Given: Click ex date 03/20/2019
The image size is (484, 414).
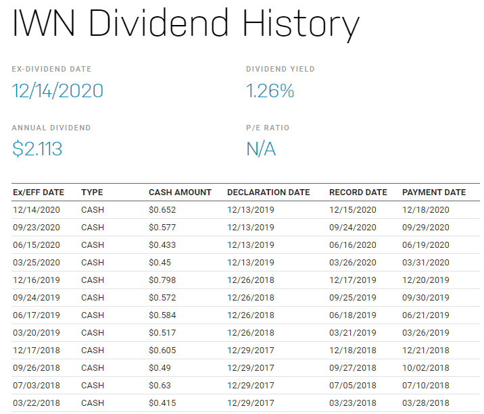Looking at the screenshot, I should pyautogui.click(x=37, y=333).
